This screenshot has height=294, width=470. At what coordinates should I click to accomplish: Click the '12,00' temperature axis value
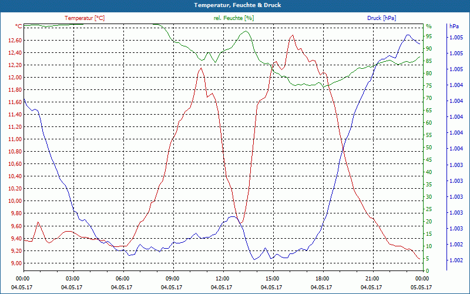point(14,78)
